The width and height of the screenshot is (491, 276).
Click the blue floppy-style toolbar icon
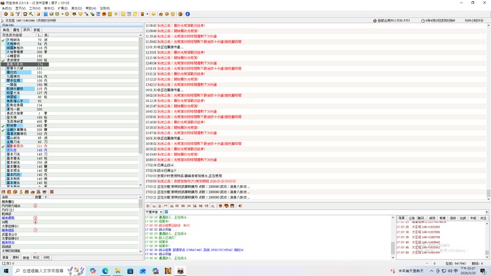click(46, 14)
